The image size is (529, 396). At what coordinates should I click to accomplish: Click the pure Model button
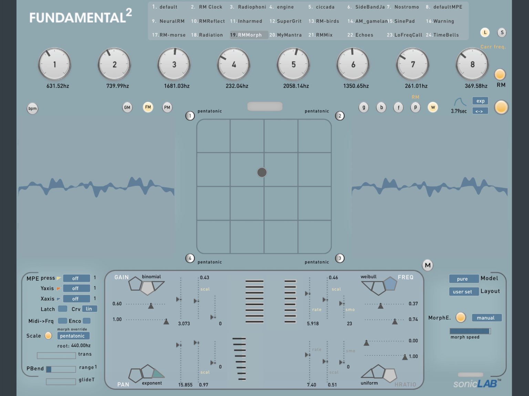pyautogui.click(x=464, y=279)
